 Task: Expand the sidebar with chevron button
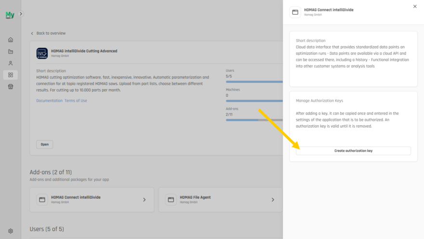[21, 14]
